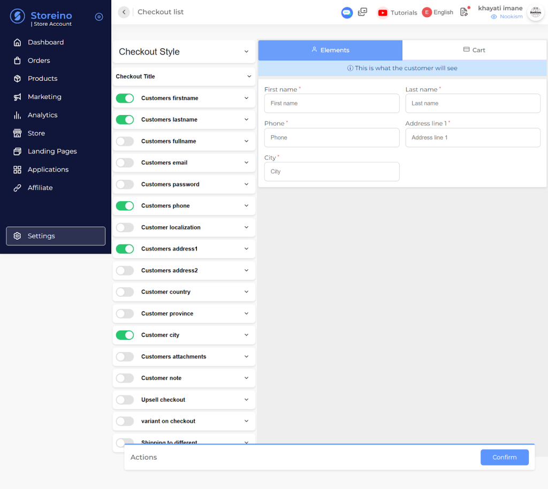
Task: Enable the Upsell checkout toggle
Action: coord(125,400)
